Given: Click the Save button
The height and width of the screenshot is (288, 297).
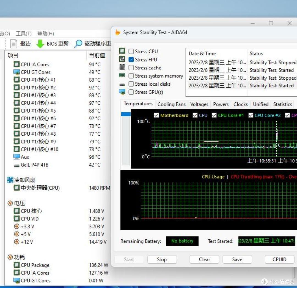Looking at the screenshot, I should pos(237,259).
